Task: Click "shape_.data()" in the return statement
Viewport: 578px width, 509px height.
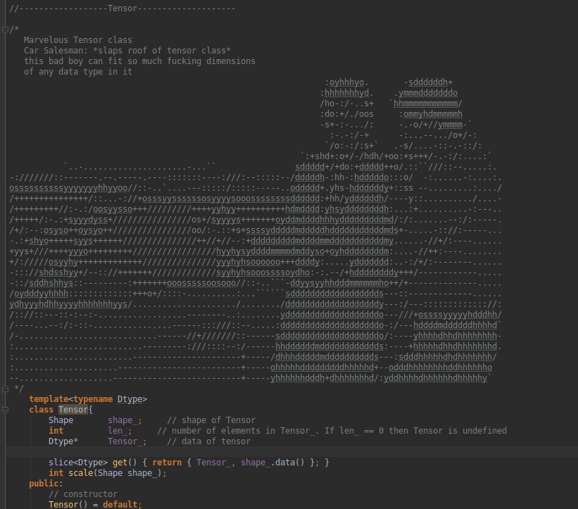Action: pyautogui.click(x=272, y=463)
